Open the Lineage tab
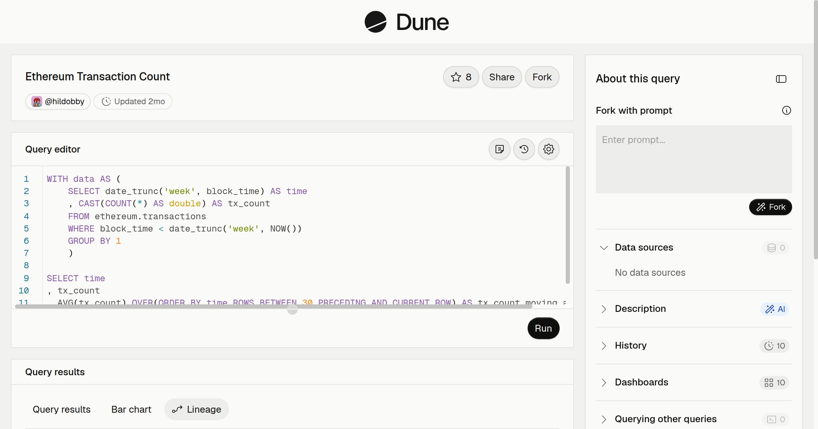The image size is (818, 429). tap(197, 409)
